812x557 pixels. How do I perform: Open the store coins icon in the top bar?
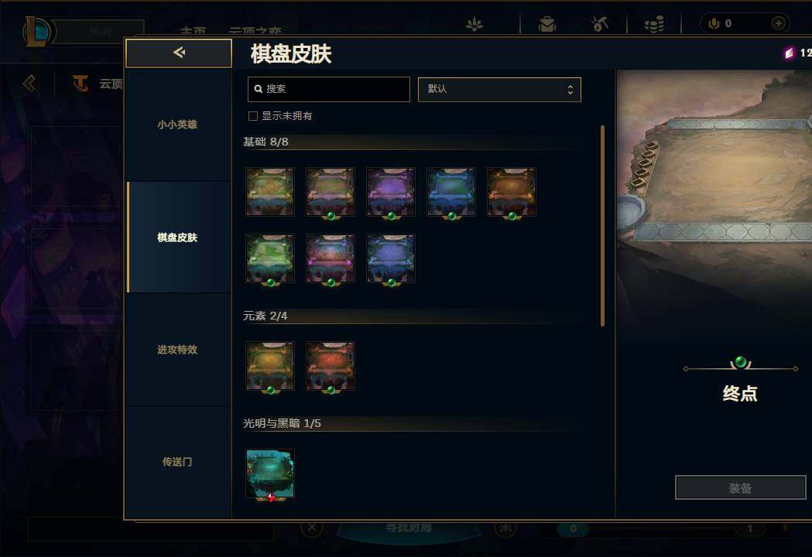[x=654, y=24]
